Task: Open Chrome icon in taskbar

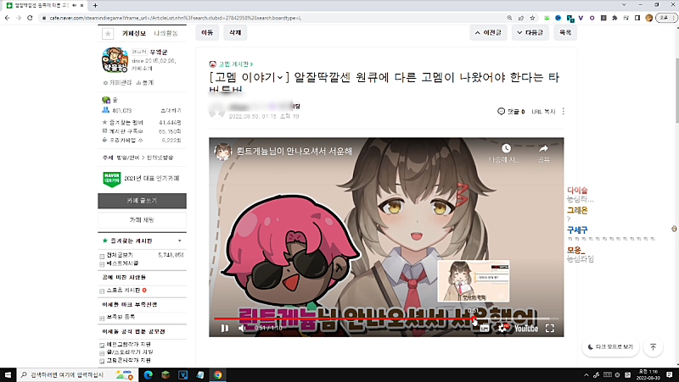Action: coord(218,374)
